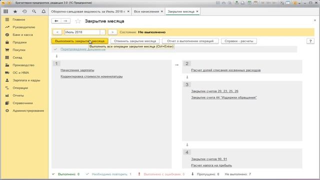
Task: Click Выполнить закрытие месяца button
Action: click(x=79, y=41)
